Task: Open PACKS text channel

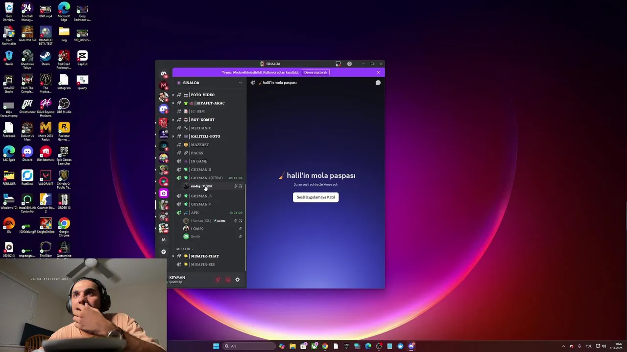Action: 208,153
